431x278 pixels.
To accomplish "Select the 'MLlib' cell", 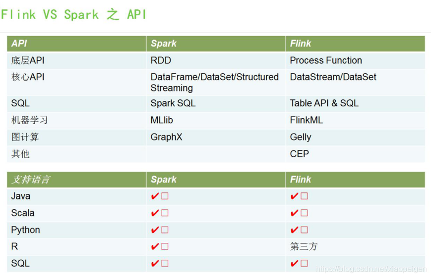I will (162, 120).
